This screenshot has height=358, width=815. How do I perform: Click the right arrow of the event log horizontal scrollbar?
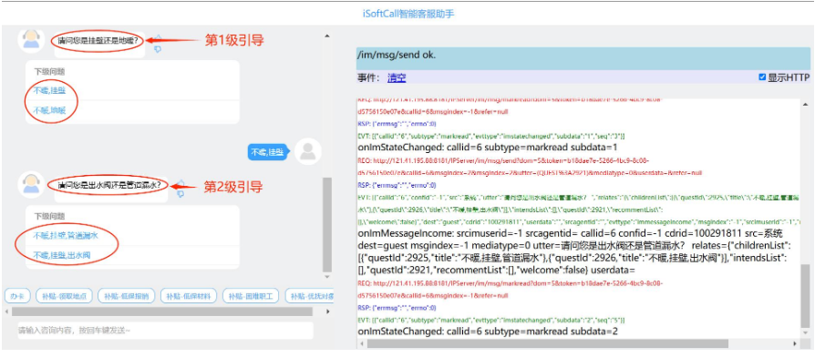(x=794, y=344)
